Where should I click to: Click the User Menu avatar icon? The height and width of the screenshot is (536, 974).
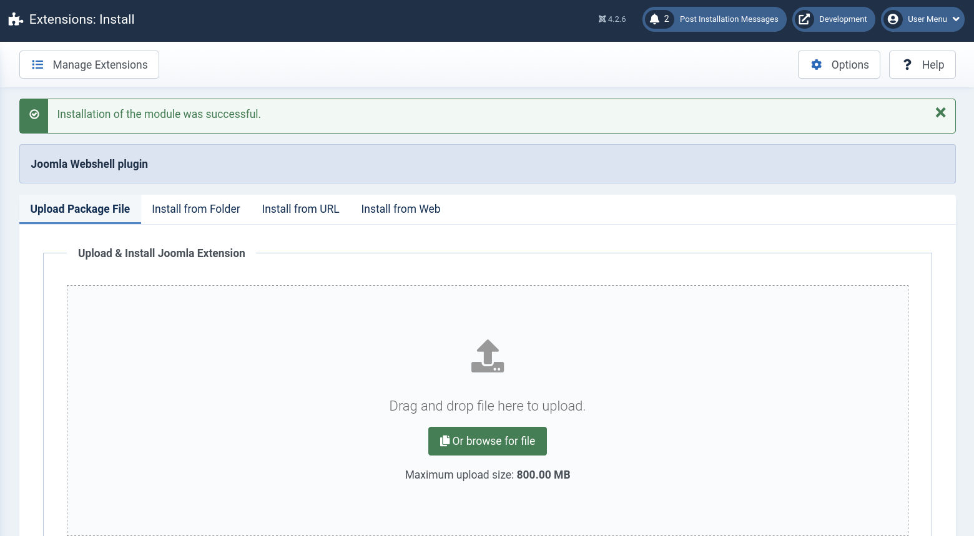tap(893, 19)
